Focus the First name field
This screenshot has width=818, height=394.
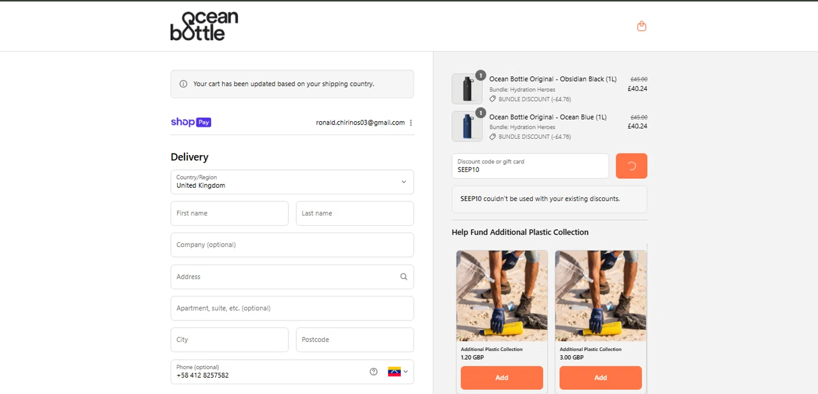pyautogui.click(x=230, y=213)
